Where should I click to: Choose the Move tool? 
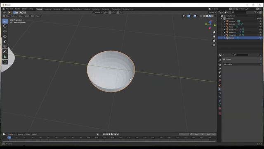(5, 31)
